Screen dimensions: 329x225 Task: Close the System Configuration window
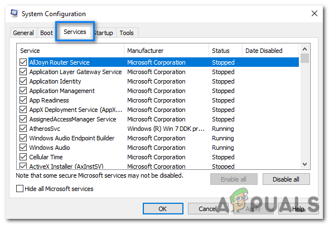(314, 13)
